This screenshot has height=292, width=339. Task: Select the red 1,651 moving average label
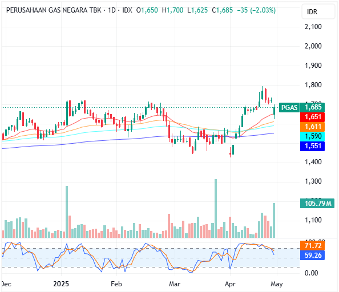pyautogui.click(x=313, y=117)
